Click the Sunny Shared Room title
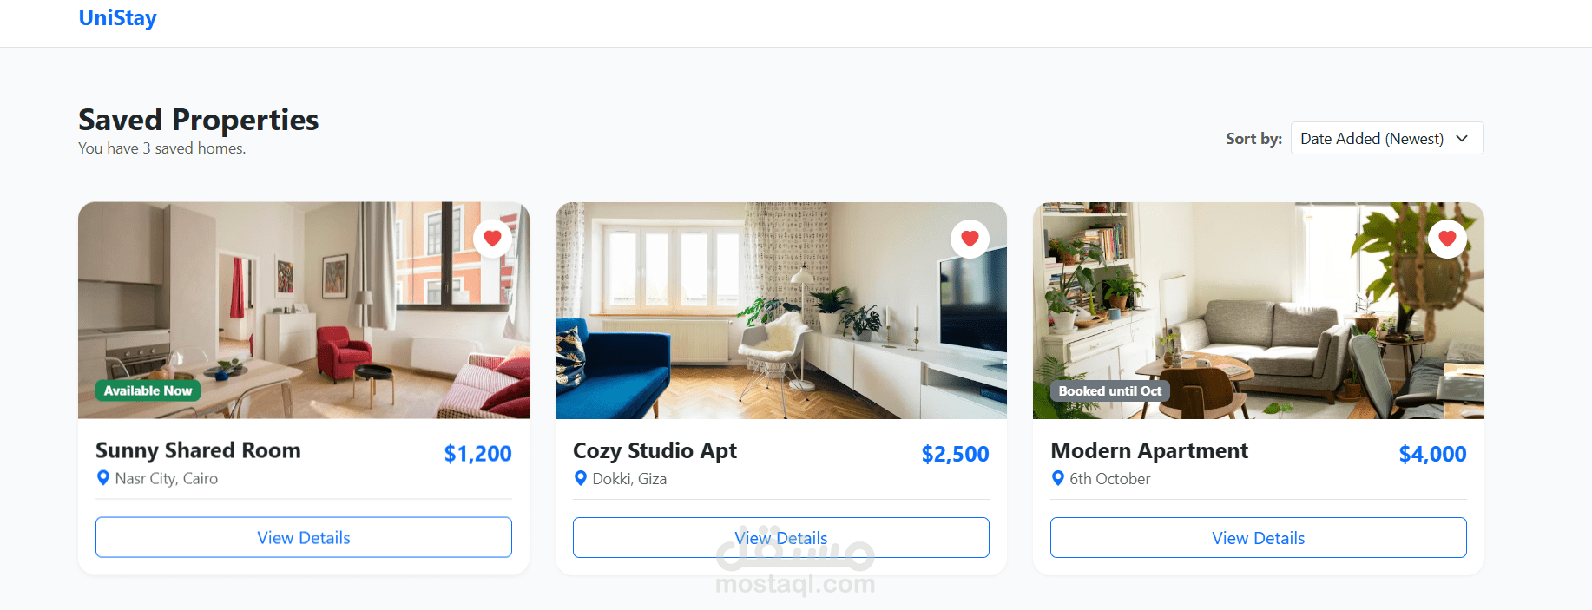The image size is (1592, 610). pyautogui.click(x=198, y=450)
